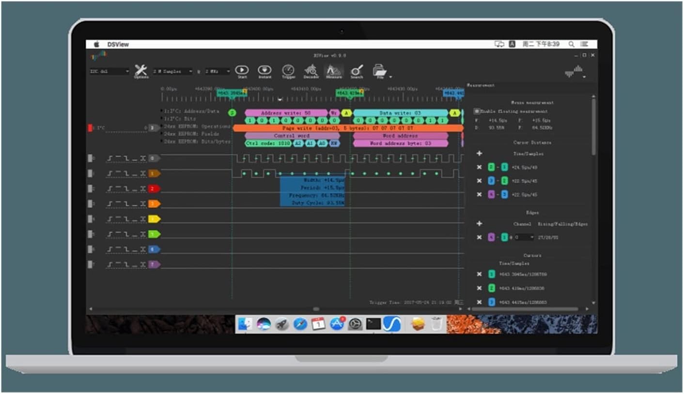The width and height of the screenshot is (684, 394).
Task: Open the Options wrench tool
Action: point(140,71)
